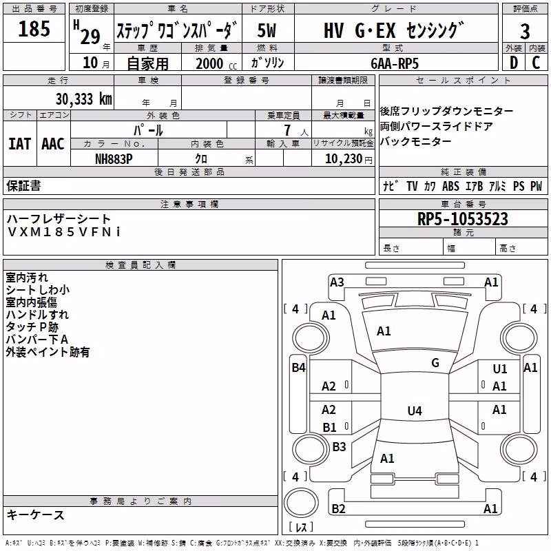
Task: Click sales point 後席フリップダウンモニター
Action: tap(446, 112)
